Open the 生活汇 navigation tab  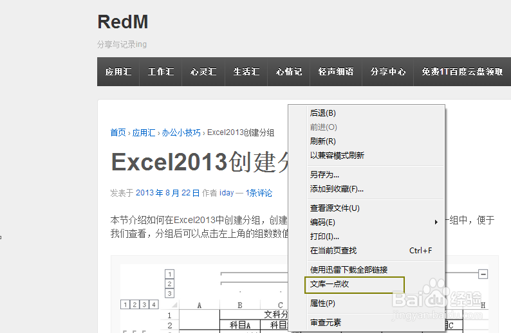pyautogui.click(x=246, y=71)
